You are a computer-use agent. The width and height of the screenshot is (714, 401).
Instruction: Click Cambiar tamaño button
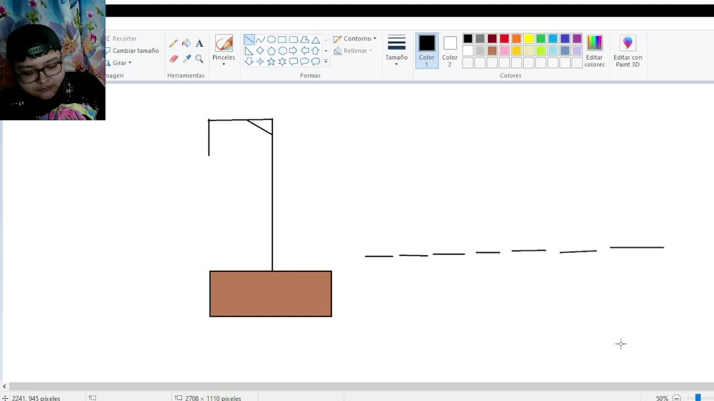132,51
